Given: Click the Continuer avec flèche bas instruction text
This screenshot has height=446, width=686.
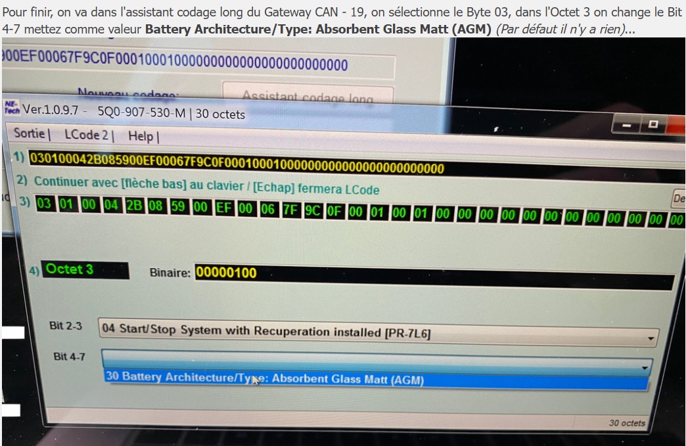Looking at the screenshot, I should 206,185.
